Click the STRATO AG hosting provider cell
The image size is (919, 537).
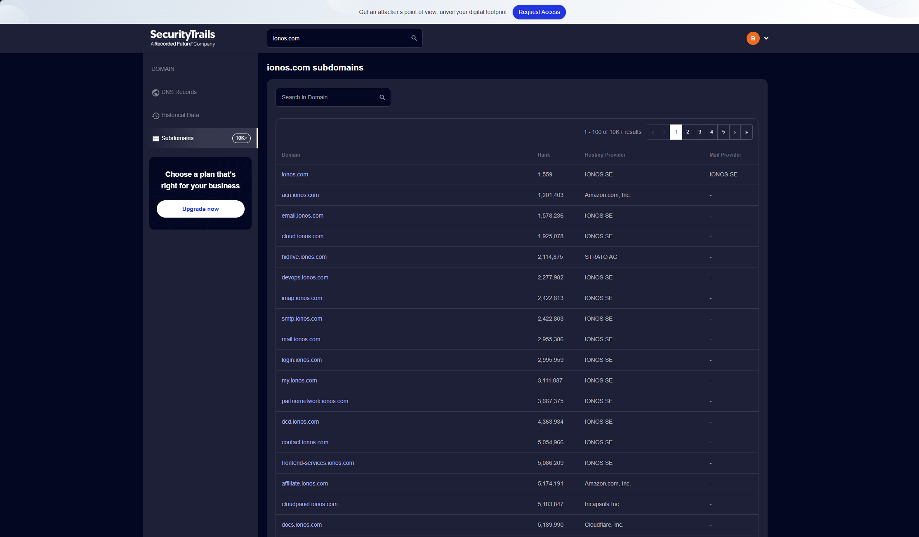(601, 257)
